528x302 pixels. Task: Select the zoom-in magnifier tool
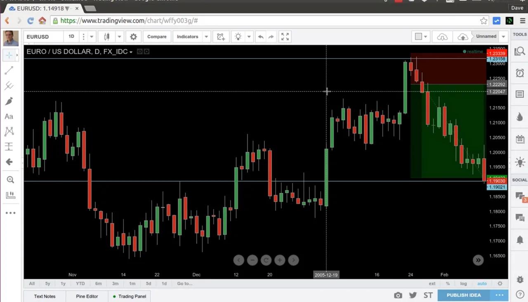(9, 179)
